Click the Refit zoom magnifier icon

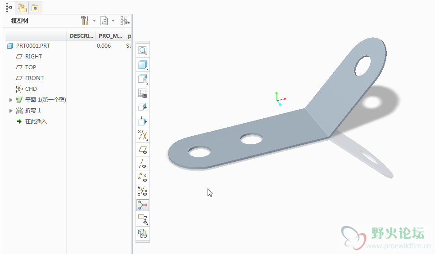143,51
